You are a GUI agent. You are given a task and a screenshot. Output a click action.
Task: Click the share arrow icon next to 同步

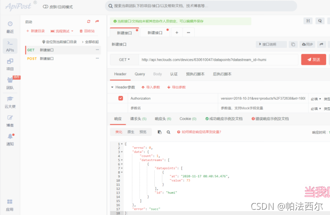coord(321,44)
